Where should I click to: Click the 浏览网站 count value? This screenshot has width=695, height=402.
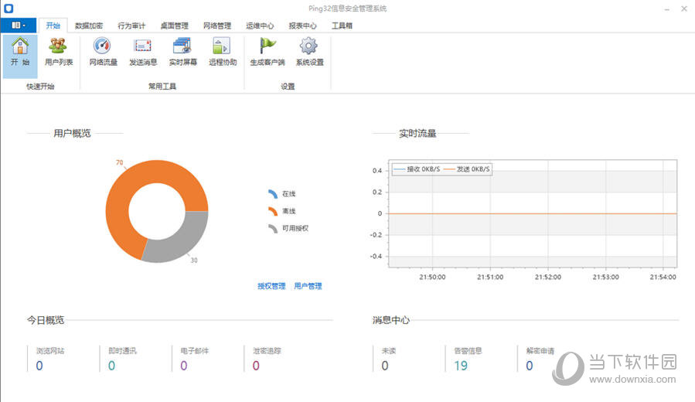(x=39, y=366)
